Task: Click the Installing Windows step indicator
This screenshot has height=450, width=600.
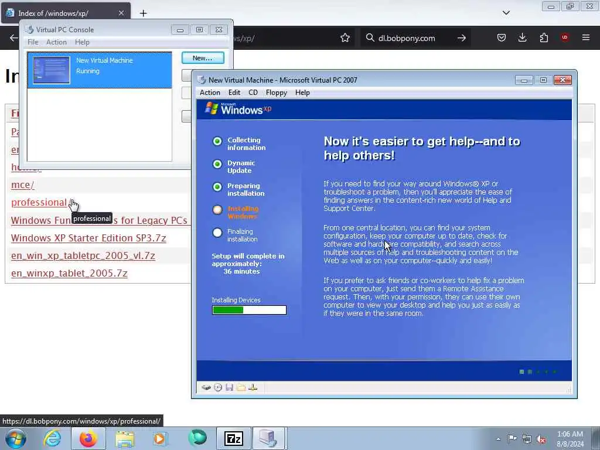Action: coord(217,210)
